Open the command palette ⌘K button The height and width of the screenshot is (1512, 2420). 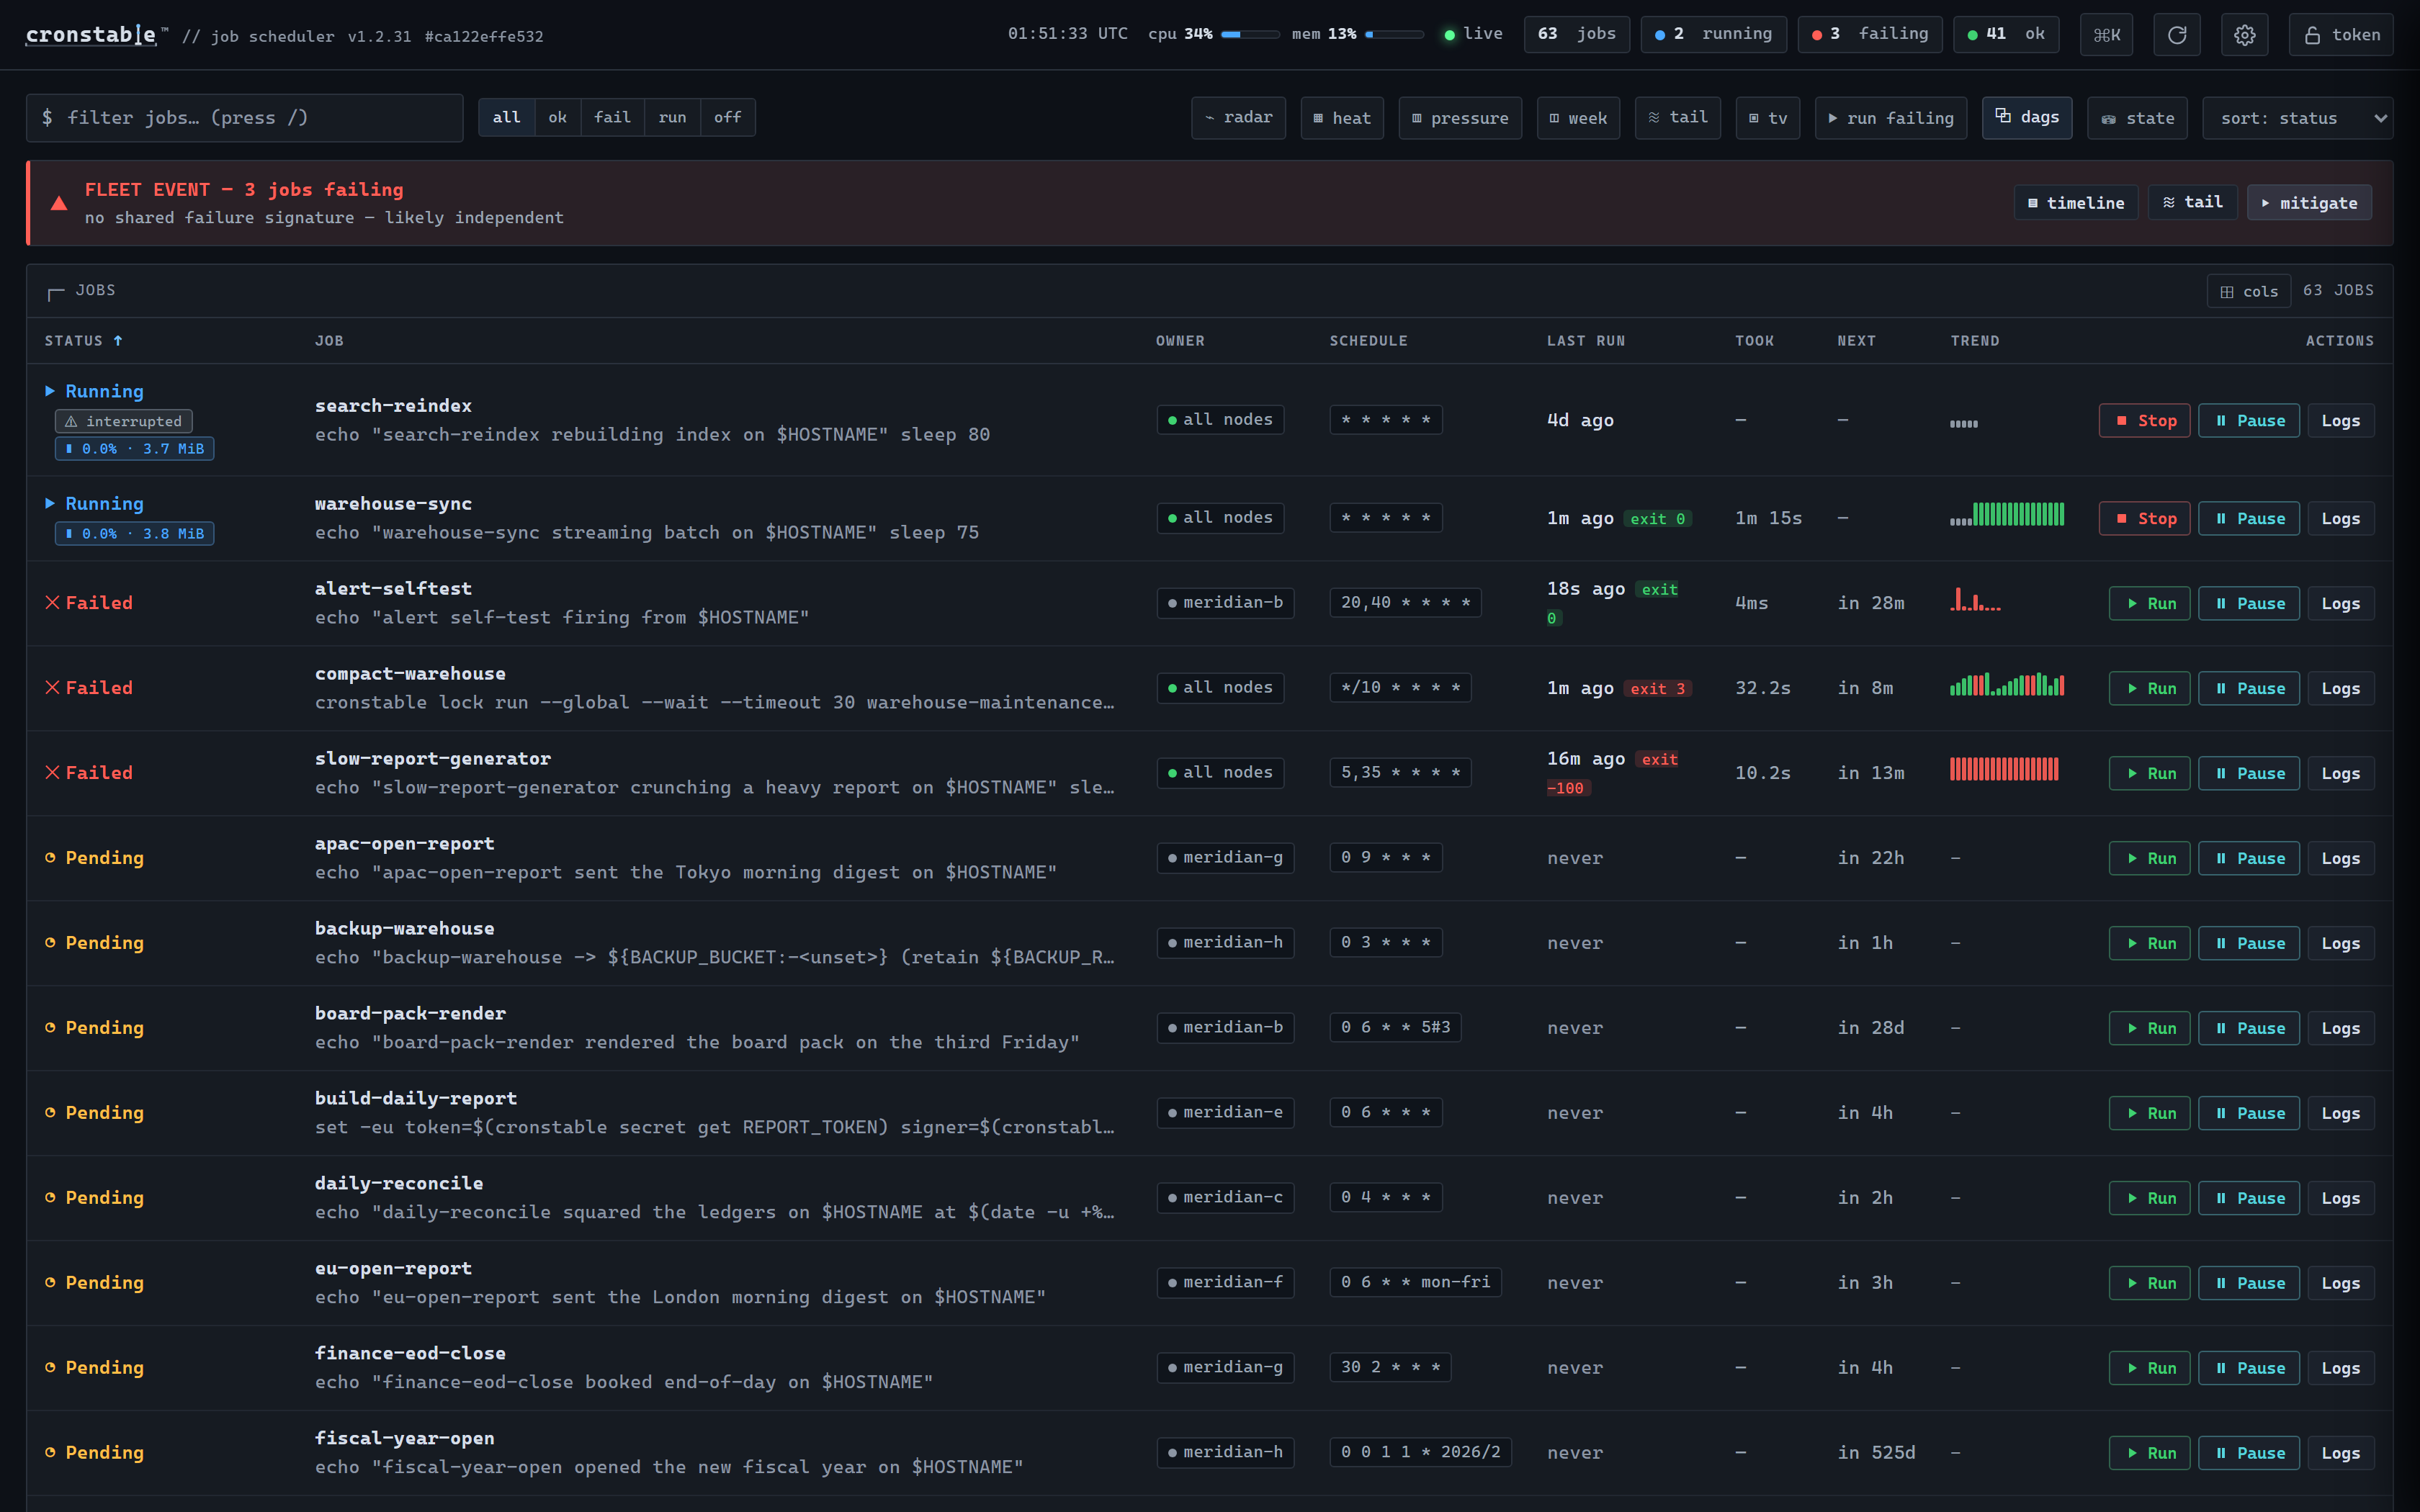tap(2106, 35)
